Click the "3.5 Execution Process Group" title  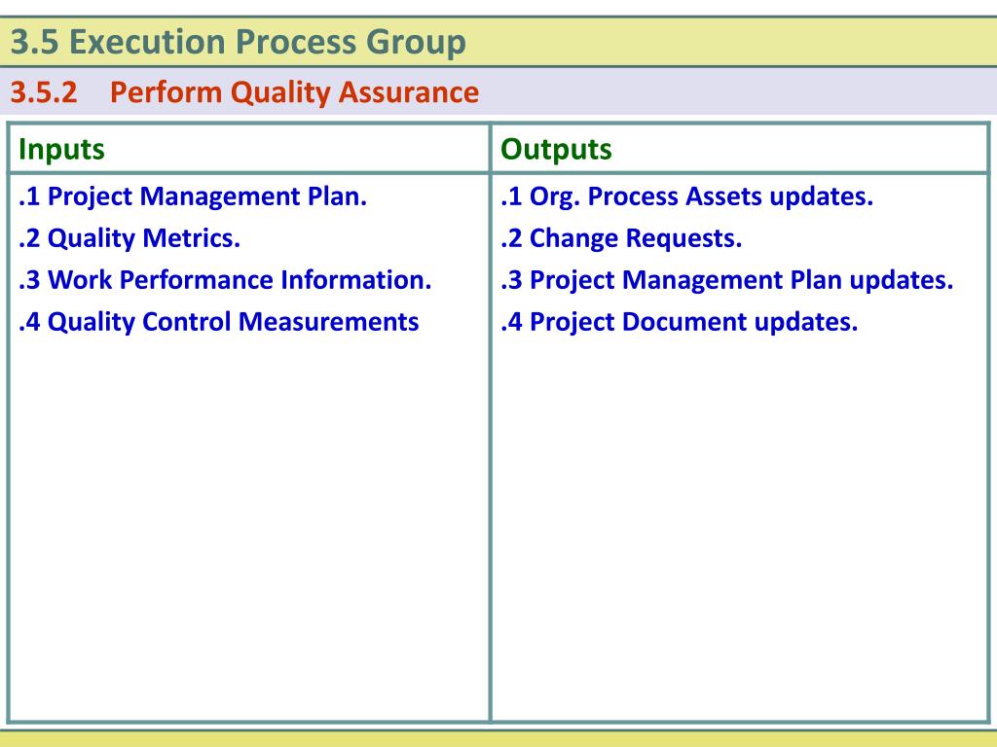(239, 43)
